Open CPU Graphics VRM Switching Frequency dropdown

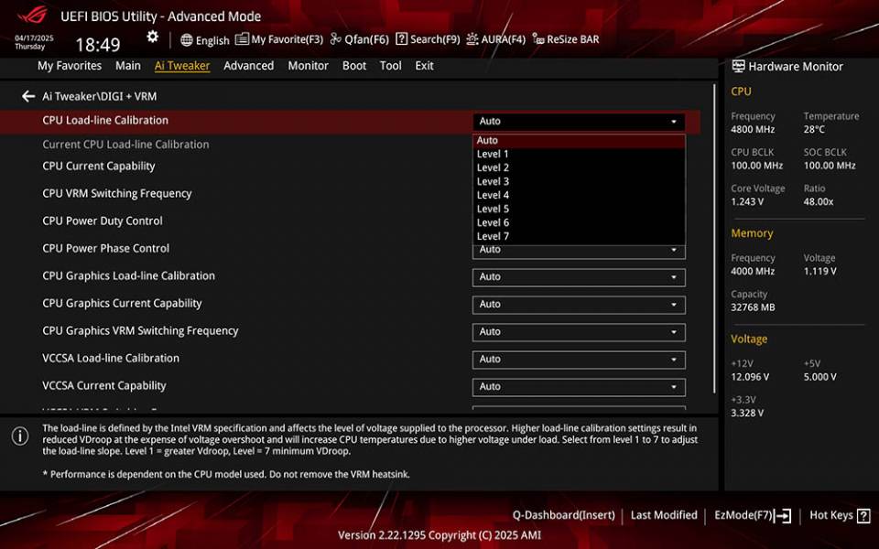579,332
